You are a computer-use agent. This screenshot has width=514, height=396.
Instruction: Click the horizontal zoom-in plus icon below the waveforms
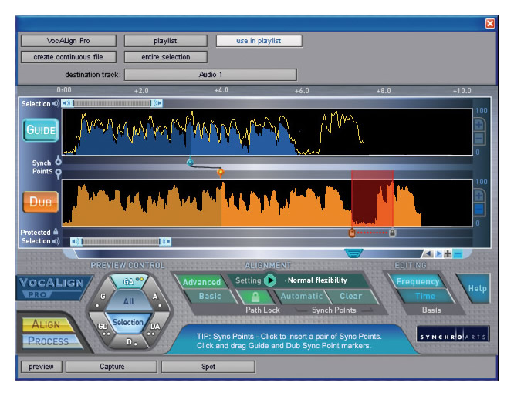[x=448, y=253]
